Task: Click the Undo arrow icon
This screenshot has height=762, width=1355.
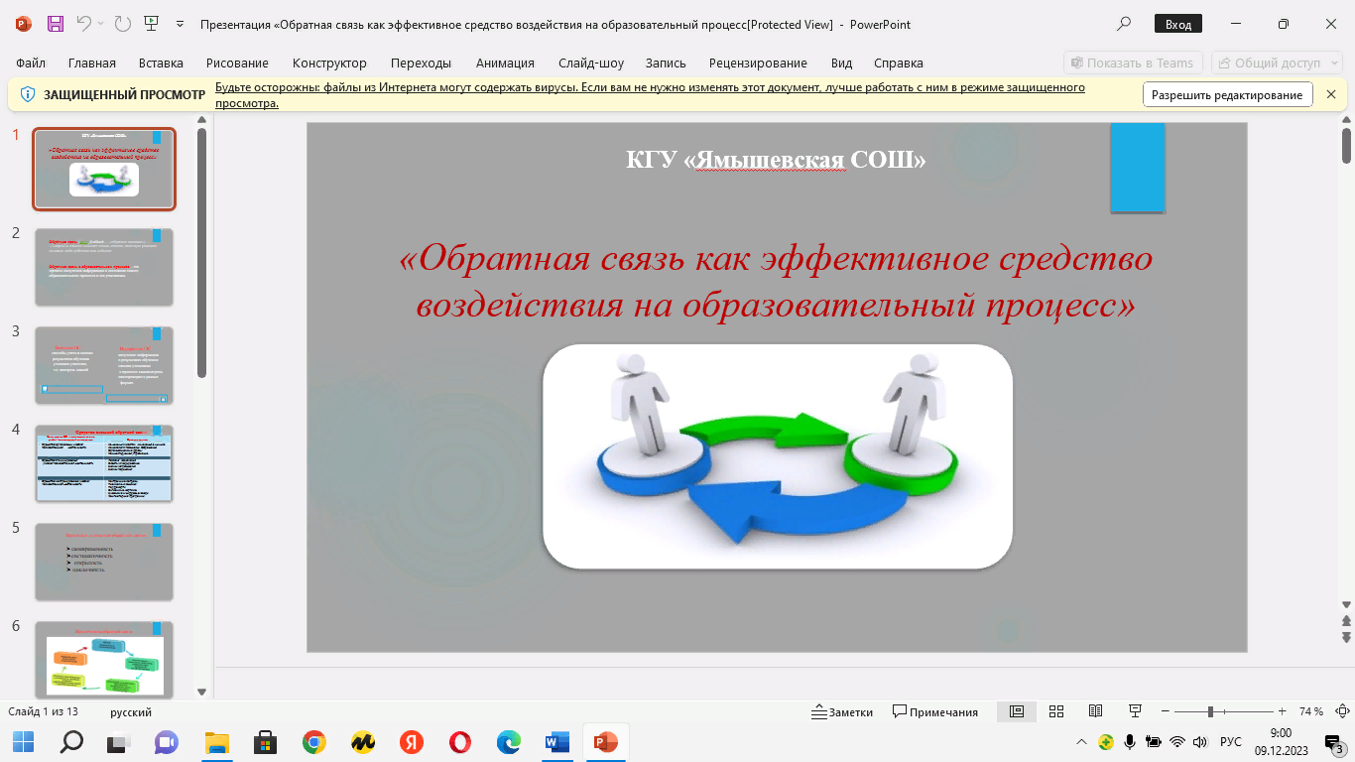Action: tap(84, 24)
